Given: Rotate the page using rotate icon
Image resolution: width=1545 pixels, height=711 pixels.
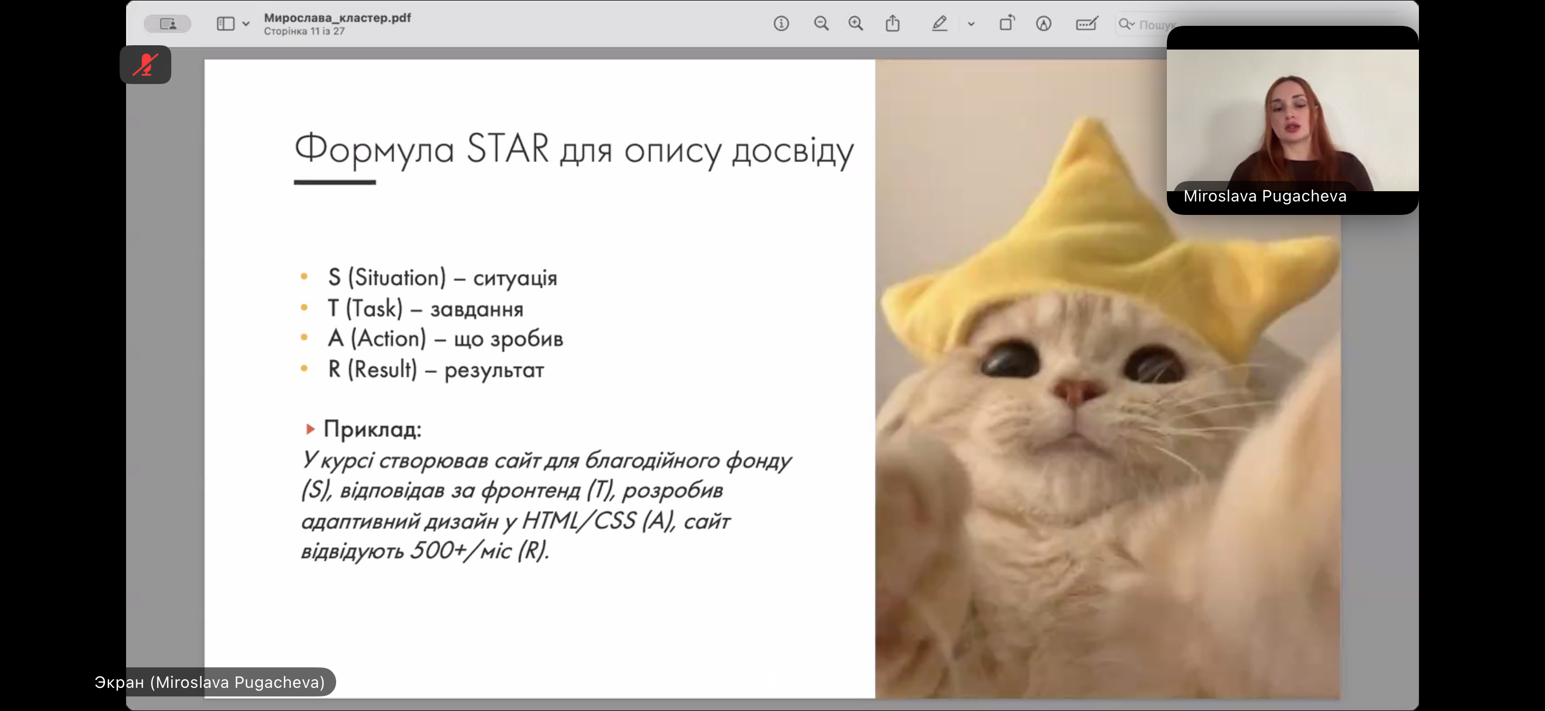Looking at the screenshot, I should point(1006,23).
